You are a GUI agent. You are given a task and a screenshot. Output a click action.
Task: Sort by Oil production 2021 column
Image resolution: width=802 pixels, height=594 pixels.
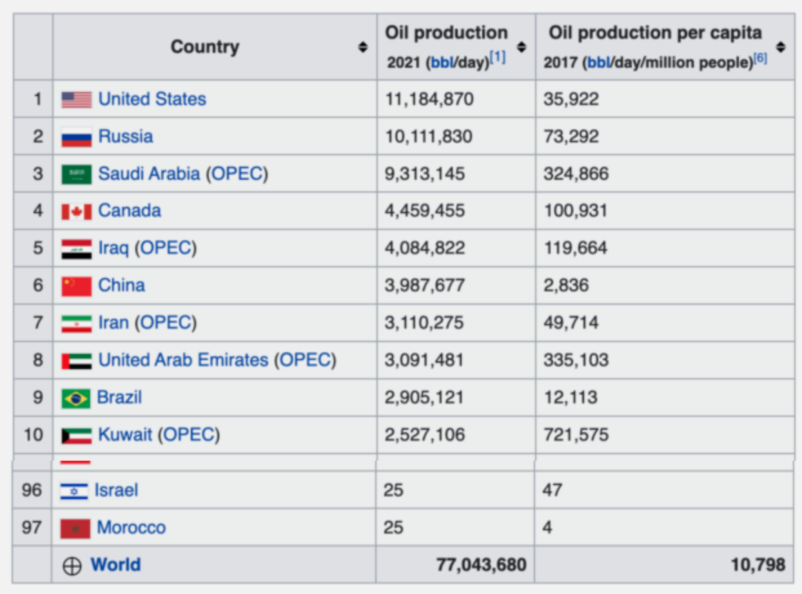coord(522,47)
